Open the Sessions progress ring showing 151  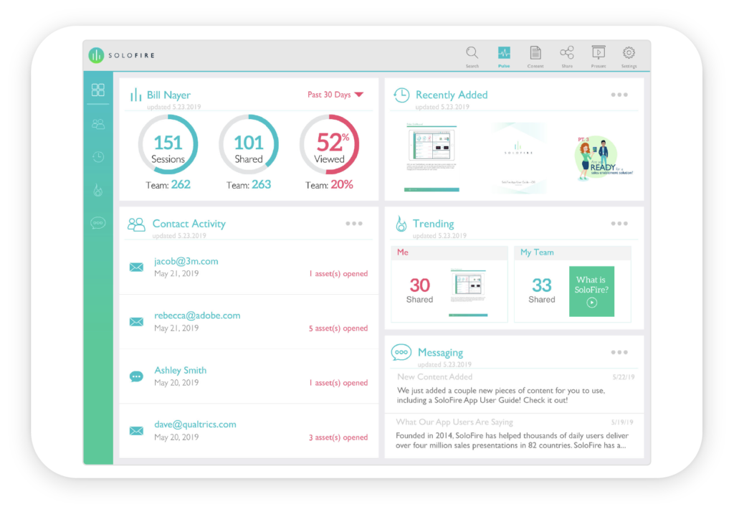[168, 144]
